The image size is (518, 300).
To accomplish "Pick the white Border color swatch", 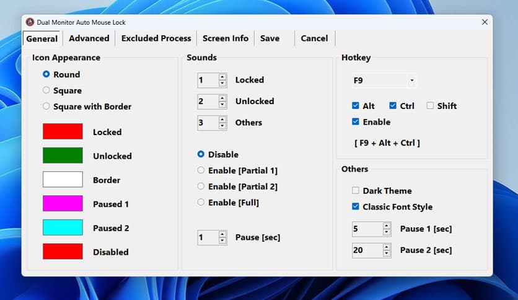I will (x=63, y=179).
